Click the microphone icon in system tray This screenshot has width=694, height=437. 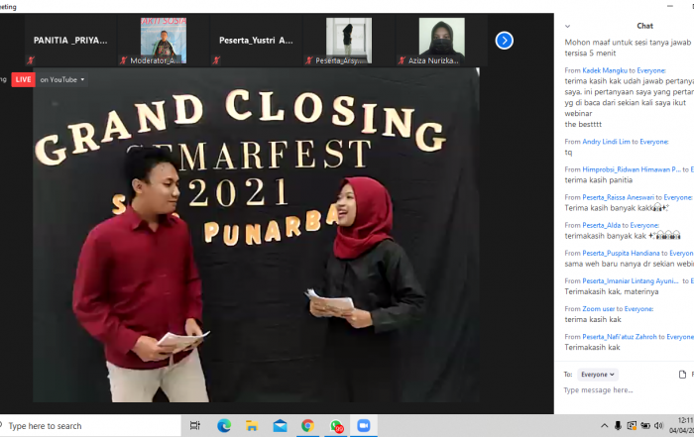[618, 425]
